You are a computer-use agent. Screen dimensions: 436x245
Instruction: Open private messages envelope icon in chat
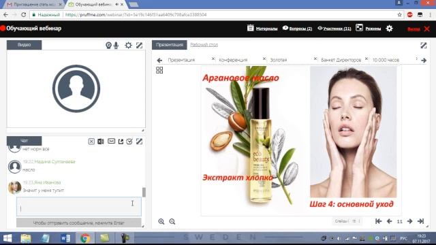[x=111, y=141]
